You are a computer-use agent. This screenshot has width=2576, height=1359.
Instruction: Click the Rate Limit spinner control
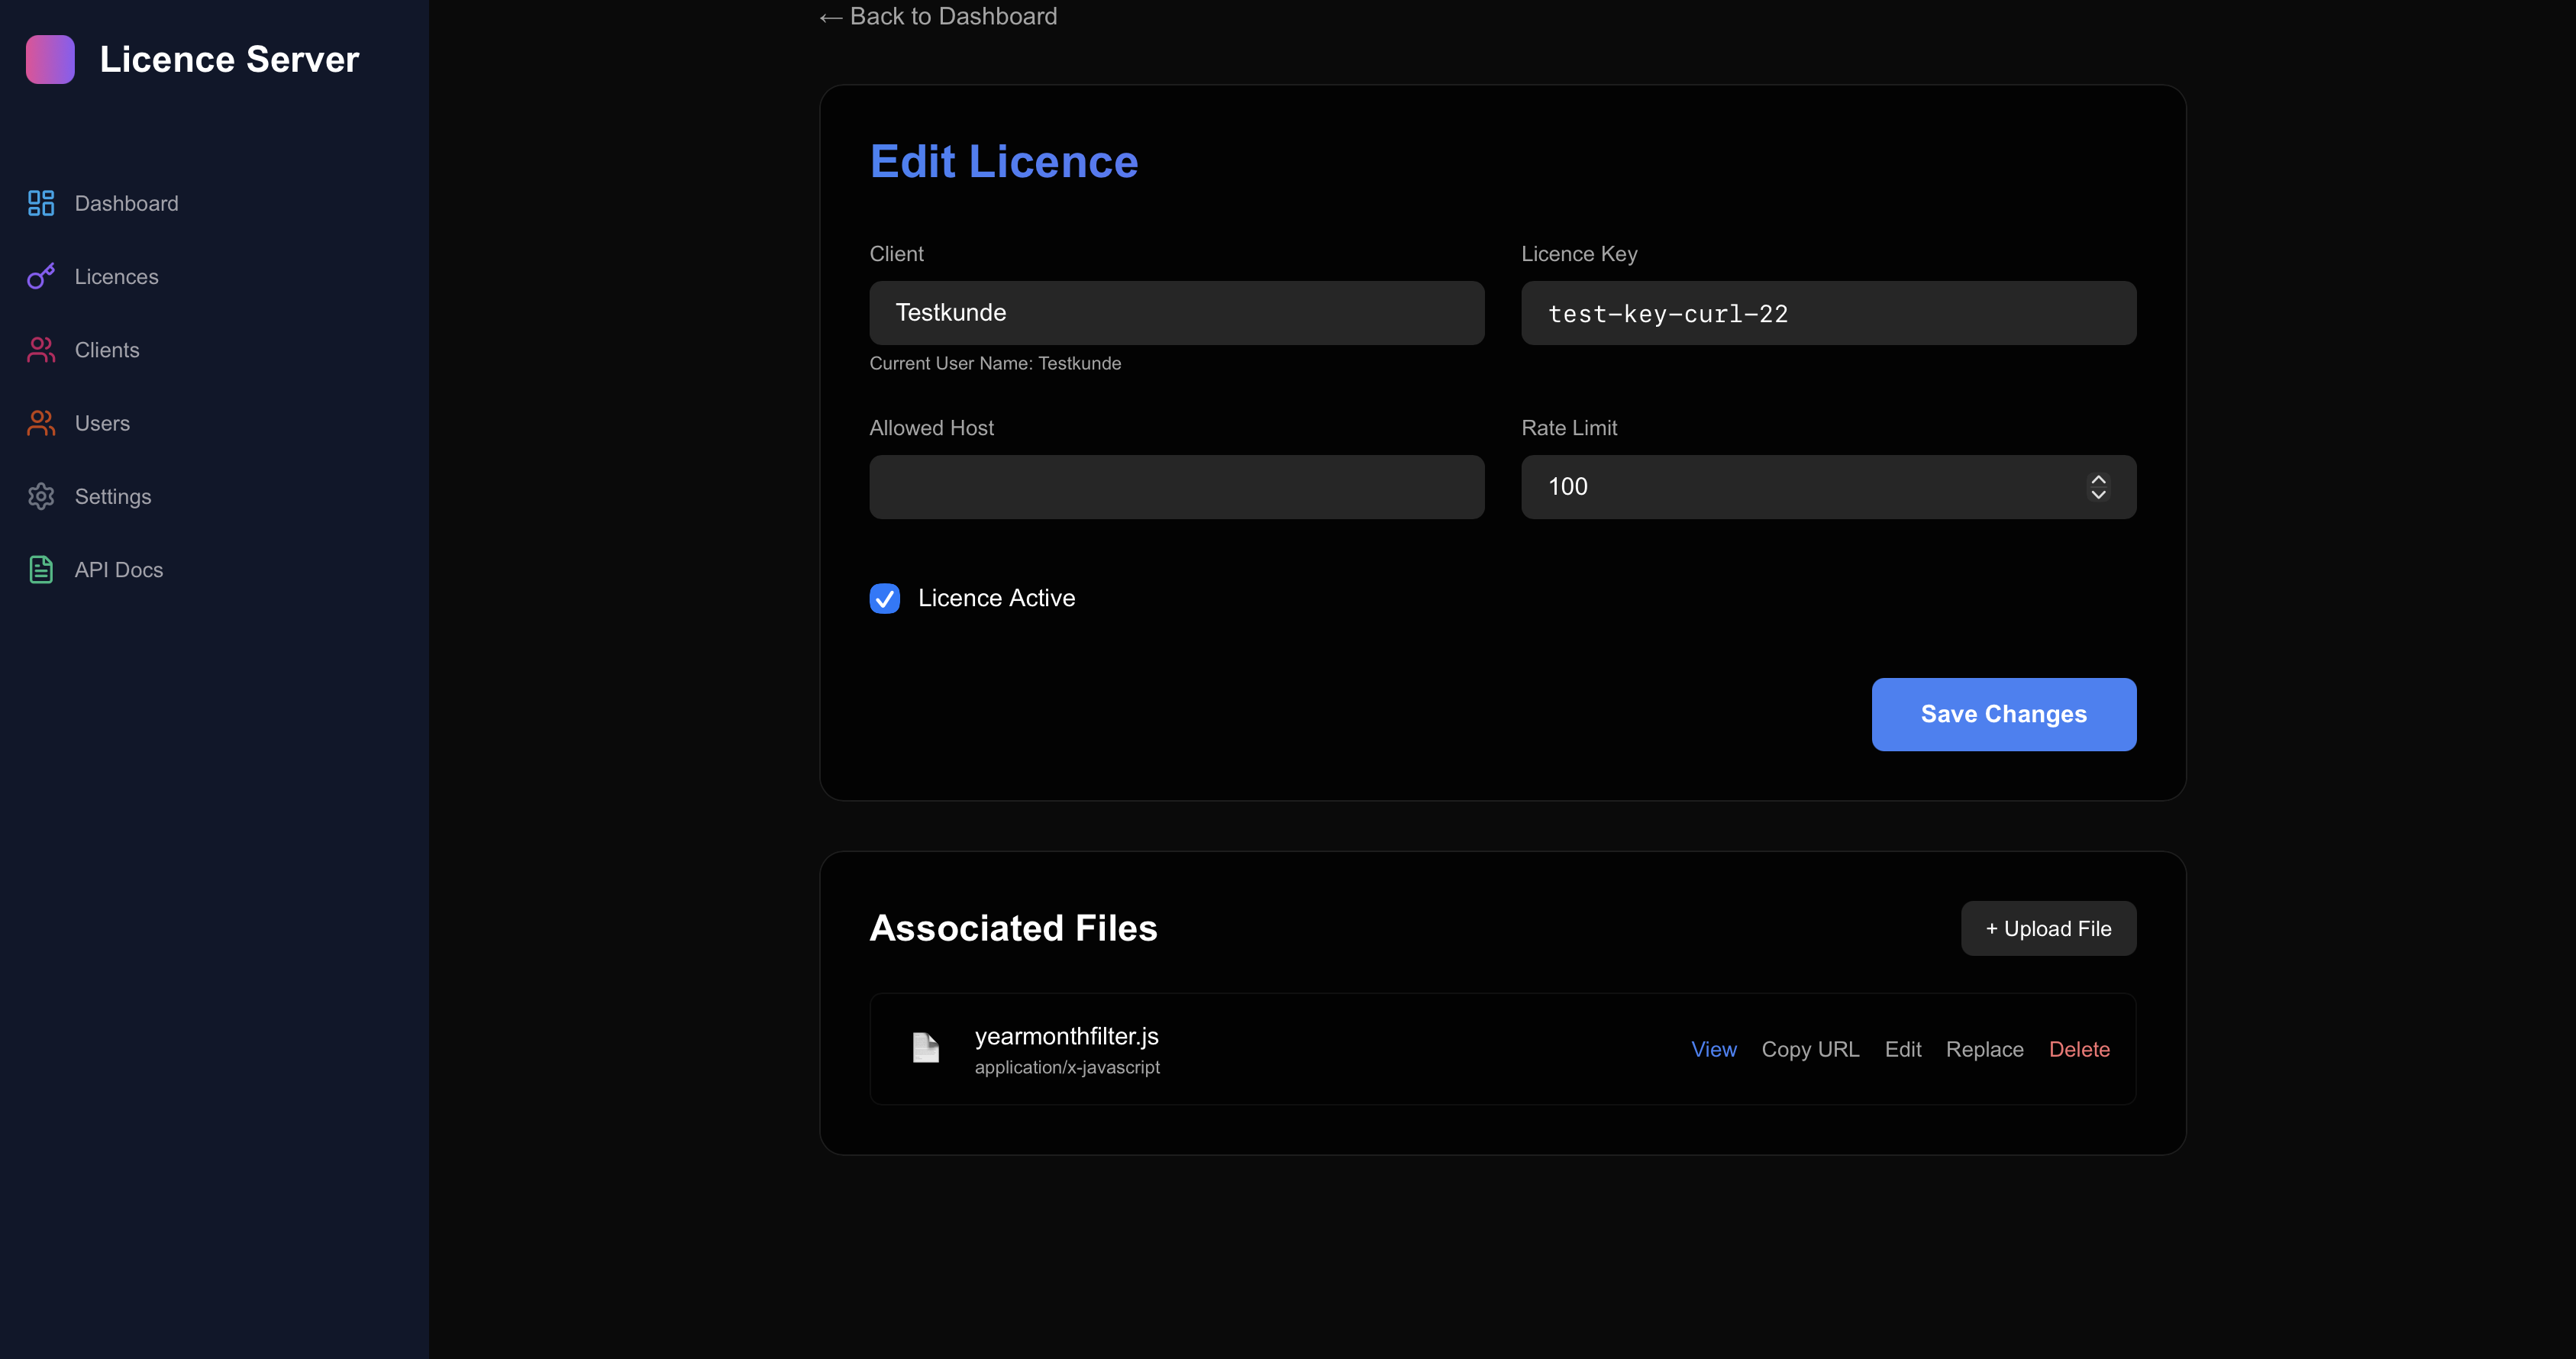pos(2099,487)
